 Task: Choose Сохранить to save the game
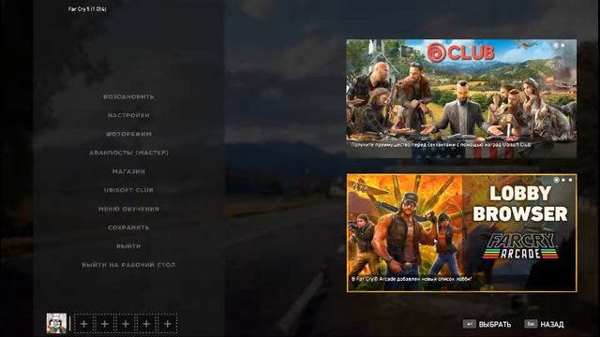pos(128,227)
